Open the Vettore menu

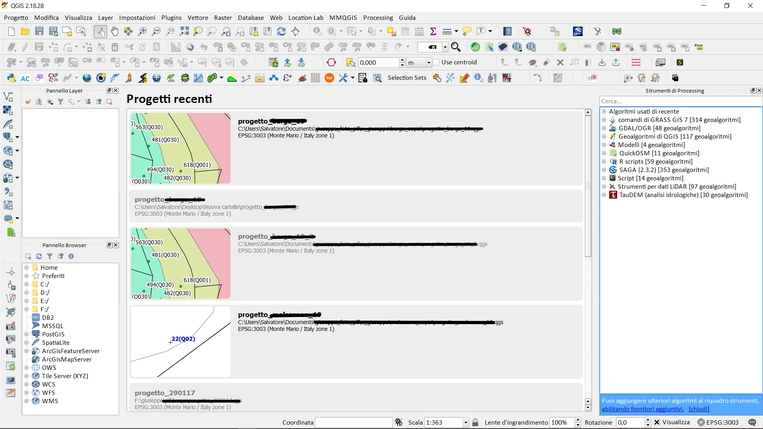click(x=198, y=18)
